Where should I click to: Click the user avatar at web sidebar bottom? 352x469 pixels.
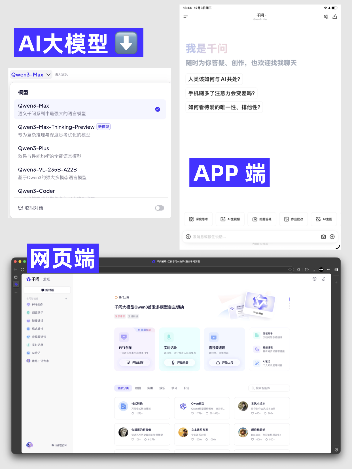coord(29,445)
